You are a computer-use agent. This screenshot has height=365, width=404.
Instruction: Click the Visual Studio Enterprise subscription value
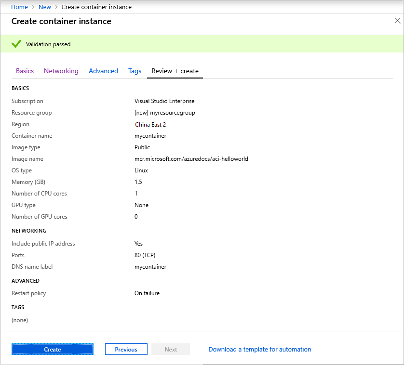[x=164, y=101]
